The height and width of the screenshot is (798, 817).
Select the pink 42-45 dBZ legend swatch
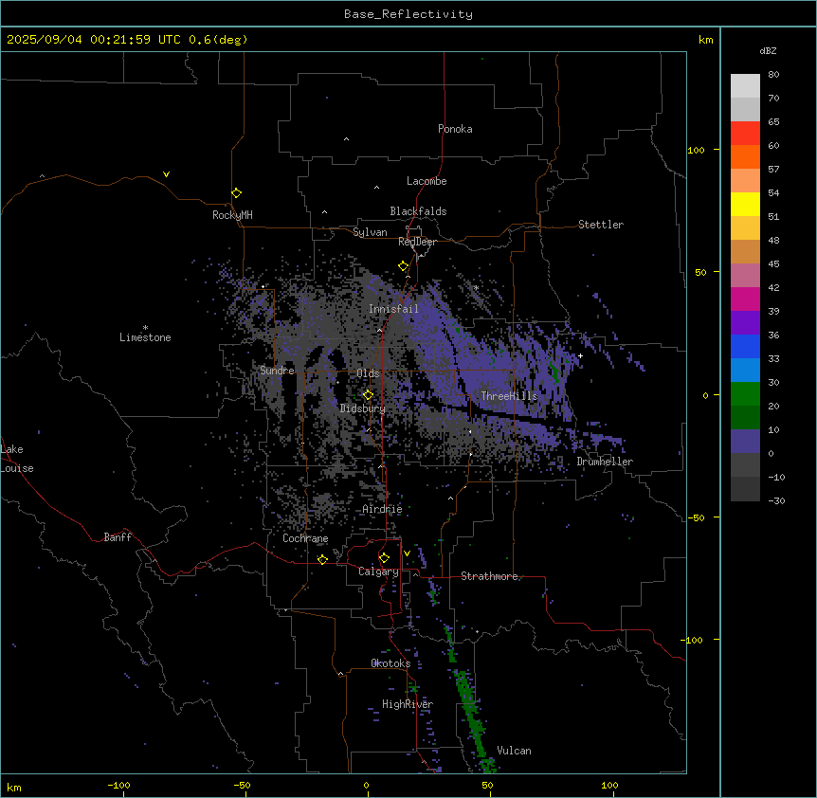(x=745, y=276)
